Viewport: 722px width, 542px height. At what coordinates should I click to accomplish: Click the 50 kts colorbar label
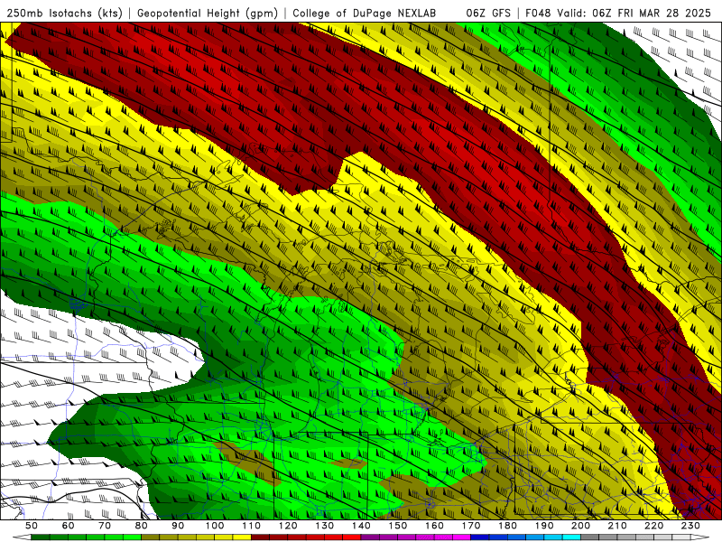point(32,526)
